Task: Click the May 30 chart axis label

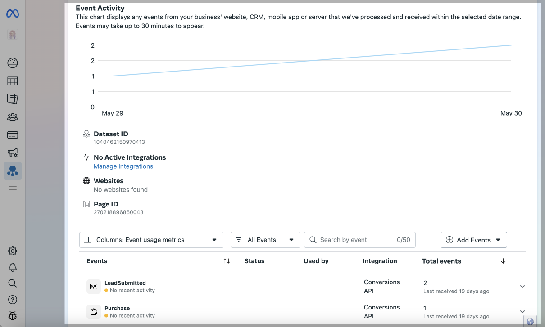Action: pos(511,113)
